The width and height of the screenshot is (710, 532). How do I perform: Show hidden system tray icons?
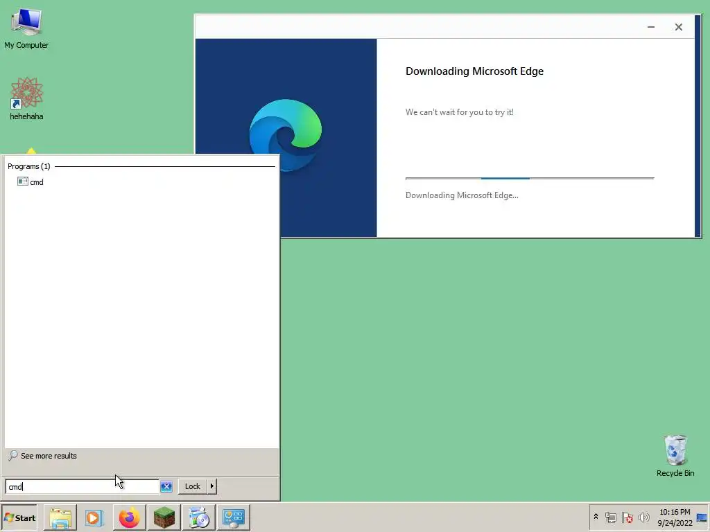click(596, 517)
